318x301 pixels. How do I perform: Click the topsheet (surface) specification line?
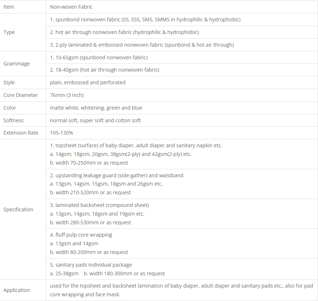(x=136, y=145)
